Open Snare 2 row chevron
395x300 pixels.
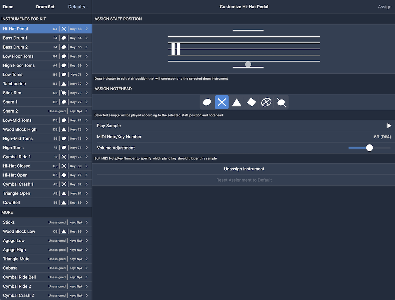[x=87, y=111]
